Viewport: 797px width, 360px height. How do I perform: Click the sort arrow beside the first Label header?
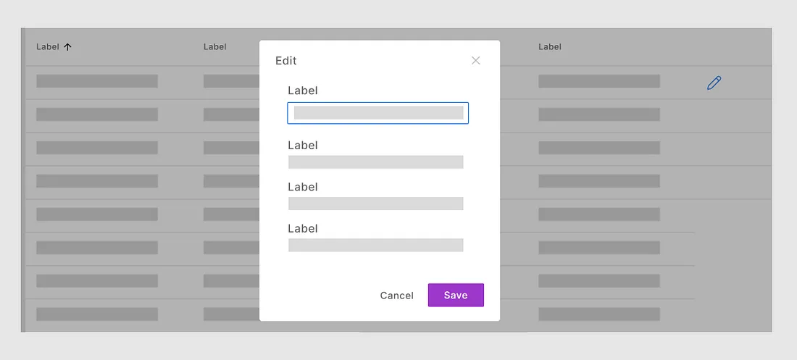pyautogui.click(x=68, y=47)
